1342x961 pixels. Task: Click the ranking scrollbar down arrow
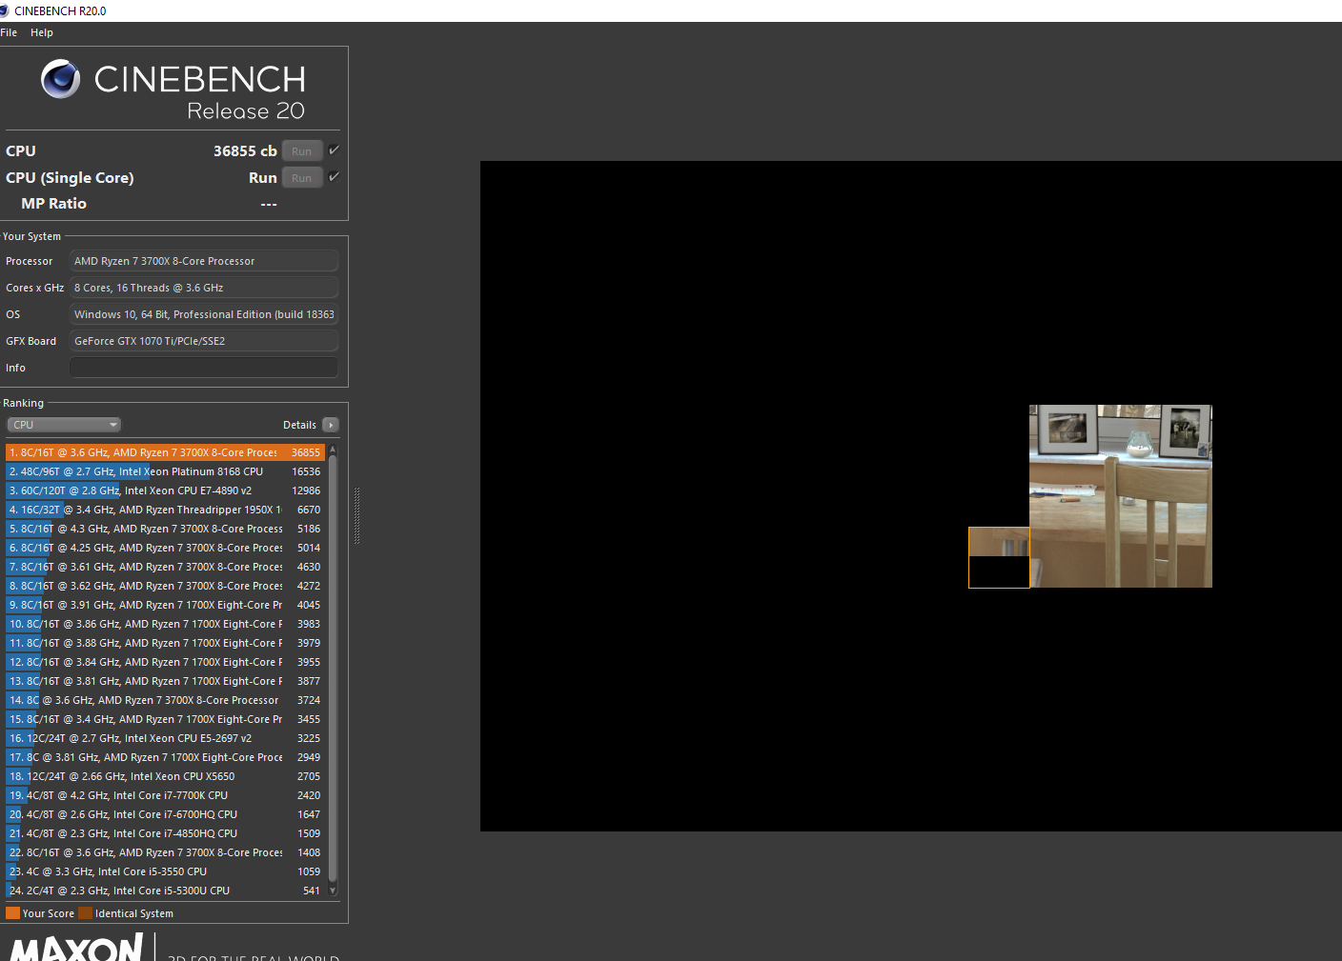(333, 891)
